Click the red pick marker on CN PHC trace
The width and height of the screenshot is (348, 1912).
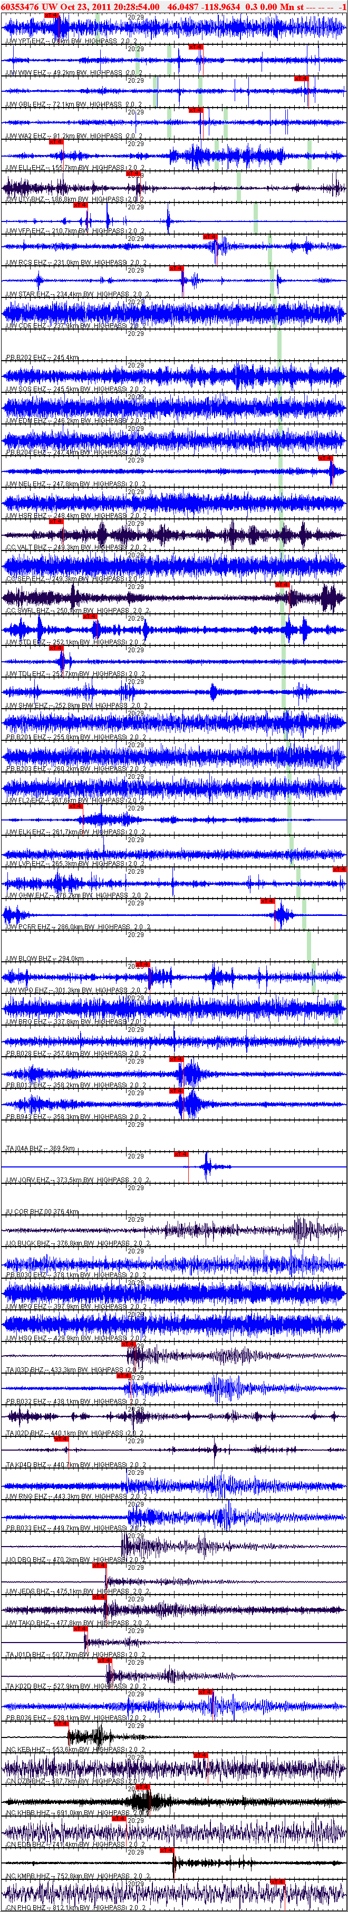pyautogui.click(x=277, y=1881)
